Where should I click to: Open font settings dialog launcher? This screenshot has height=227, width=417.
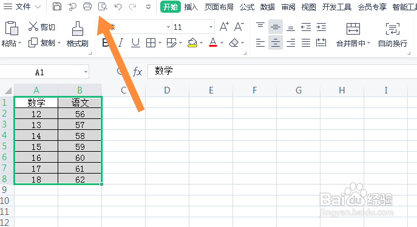[x=245, y=53]
